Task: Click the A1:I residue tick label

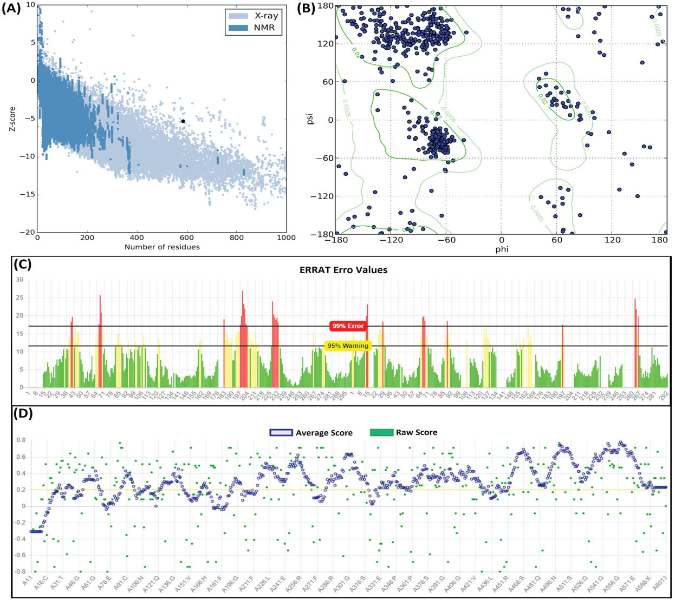Action: click(28, 581)
